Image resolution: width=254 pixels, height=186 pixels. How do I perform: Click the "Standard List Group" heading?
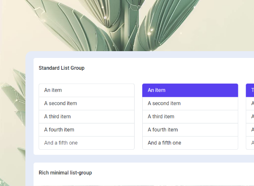tap(61, 68)
